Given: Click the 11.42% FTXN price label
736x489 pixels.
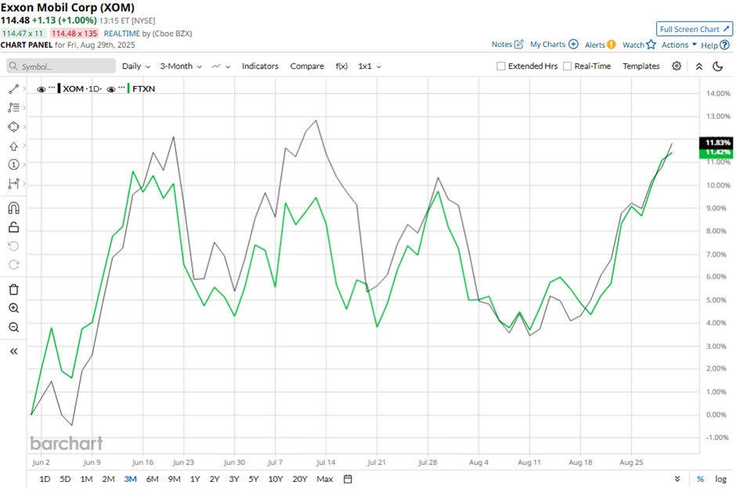Looking at the screenshot, I should click(716, 153).
